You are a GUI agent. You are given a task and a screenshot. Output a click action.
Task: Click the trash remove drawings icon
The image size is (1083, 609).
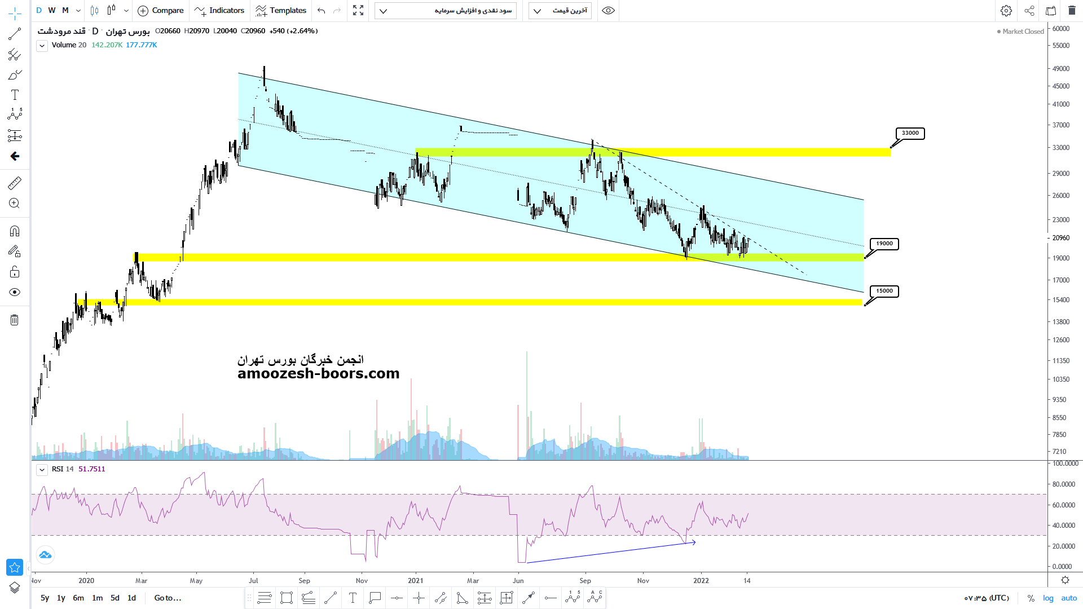[x=15, y=320]
